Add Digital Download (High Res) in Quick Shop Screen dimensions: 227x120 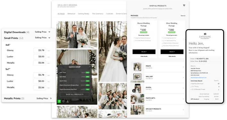click(x=88, y=89)
